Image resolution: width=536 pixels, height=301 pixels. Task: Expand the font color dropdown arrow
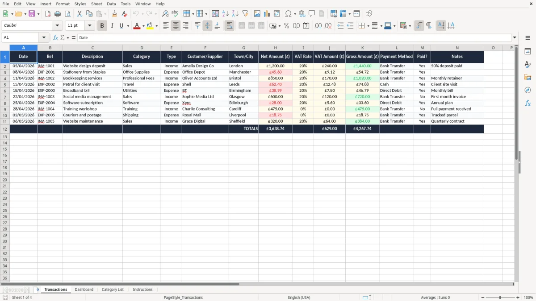pyautogui.click(x=144, y=26)
